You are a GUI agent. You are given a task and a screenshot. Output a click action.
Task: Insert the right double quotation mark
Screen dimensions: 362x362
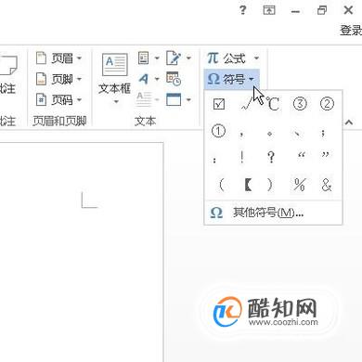[x=326, y=155]
